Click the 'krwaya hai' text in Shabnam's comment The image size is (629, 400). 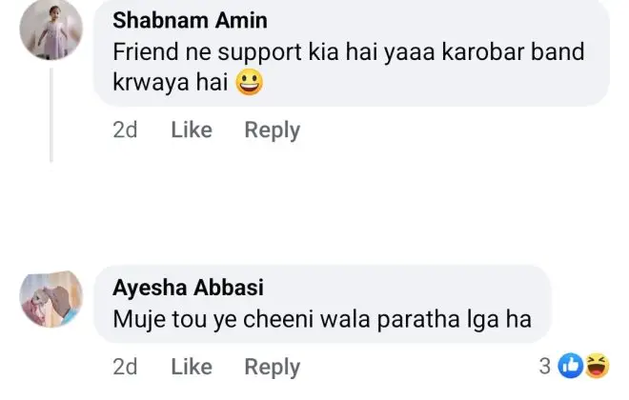[x=170, y=84]
